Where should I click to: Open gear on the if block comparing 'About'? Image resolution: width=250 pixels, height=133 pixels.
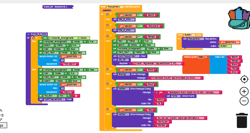[x=108, y=83]
